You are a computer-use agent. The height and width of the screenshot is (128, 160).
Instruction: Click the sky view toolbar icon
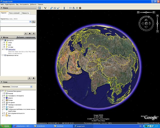point(80,8)
